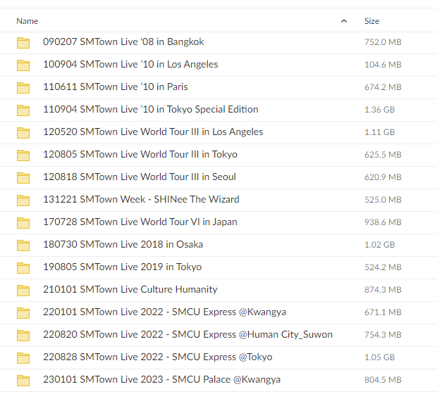Click folder icon for 100904 Los Angeles row
Screen dimensions: 437x401
click(x=23, y=65)
